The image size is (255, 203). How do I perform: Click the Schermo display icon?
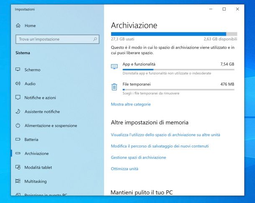(x=18, y=69)
